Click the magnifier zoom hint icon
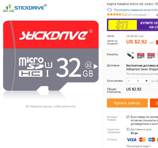Screen dimensions: 158x148 [x=27, y=106]
